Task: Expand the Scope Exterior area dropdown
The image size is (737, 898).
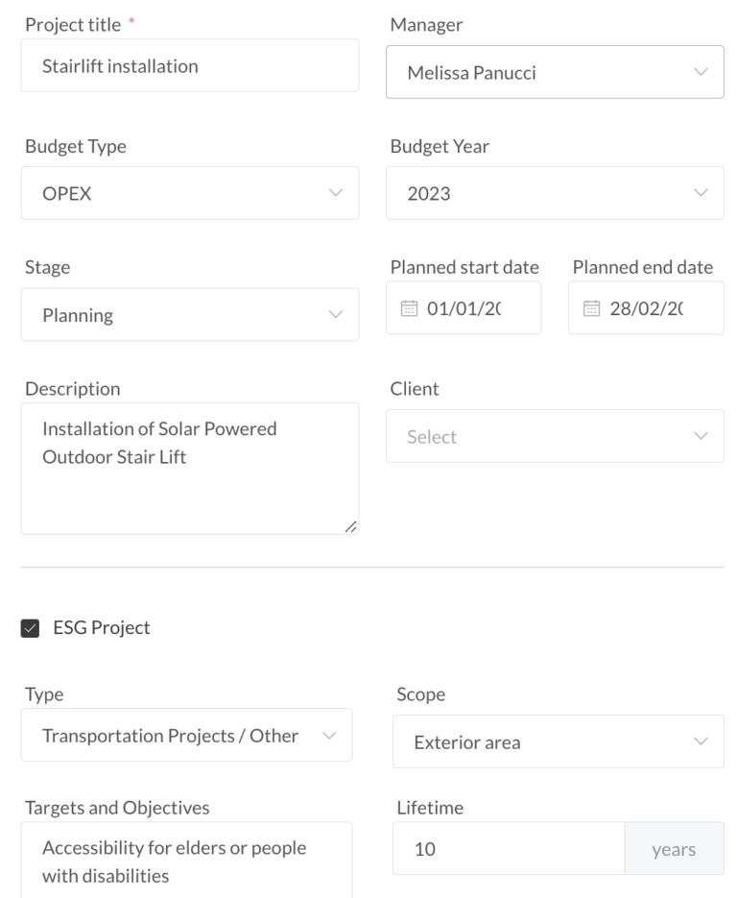Action: pyautogui.click(x=701, y=741)
